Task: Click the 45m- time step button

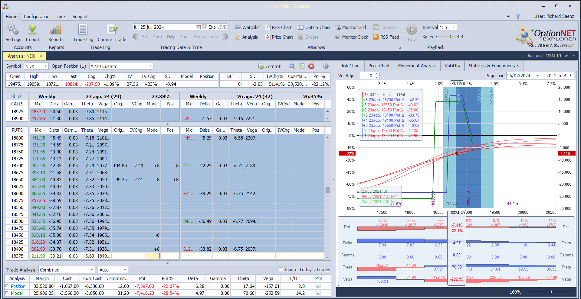Action: tap(158, 37)
